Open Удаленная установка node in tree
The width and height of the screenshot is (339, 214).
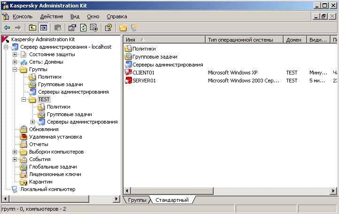pos(55,137)
